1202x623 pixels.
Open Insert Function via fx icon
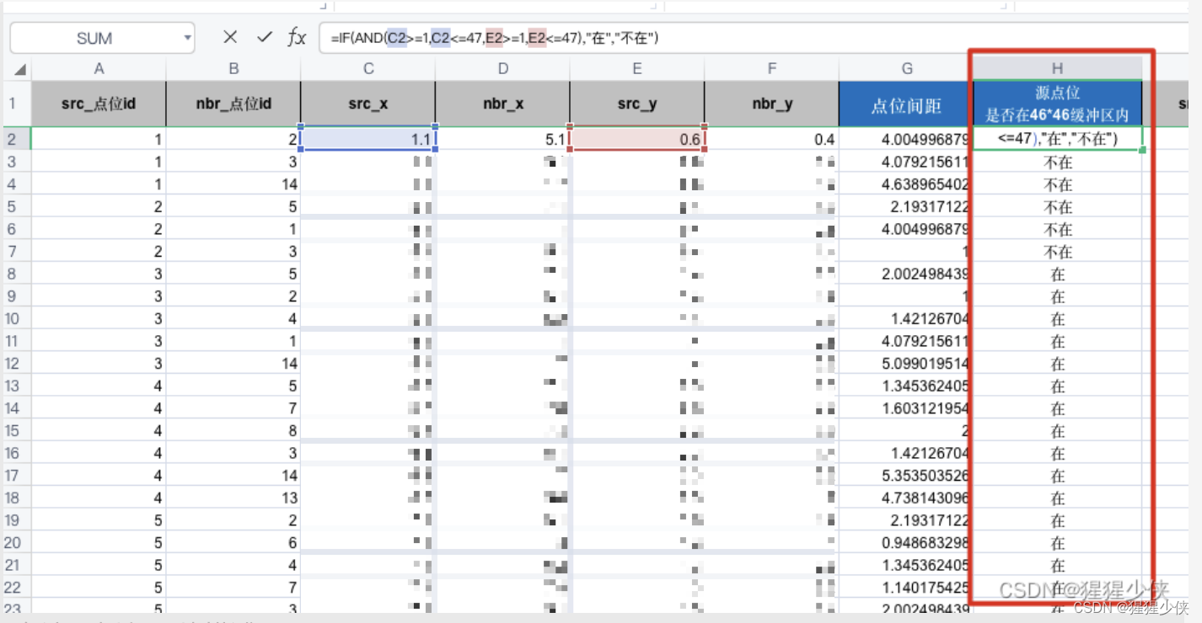tap(297, 37)
